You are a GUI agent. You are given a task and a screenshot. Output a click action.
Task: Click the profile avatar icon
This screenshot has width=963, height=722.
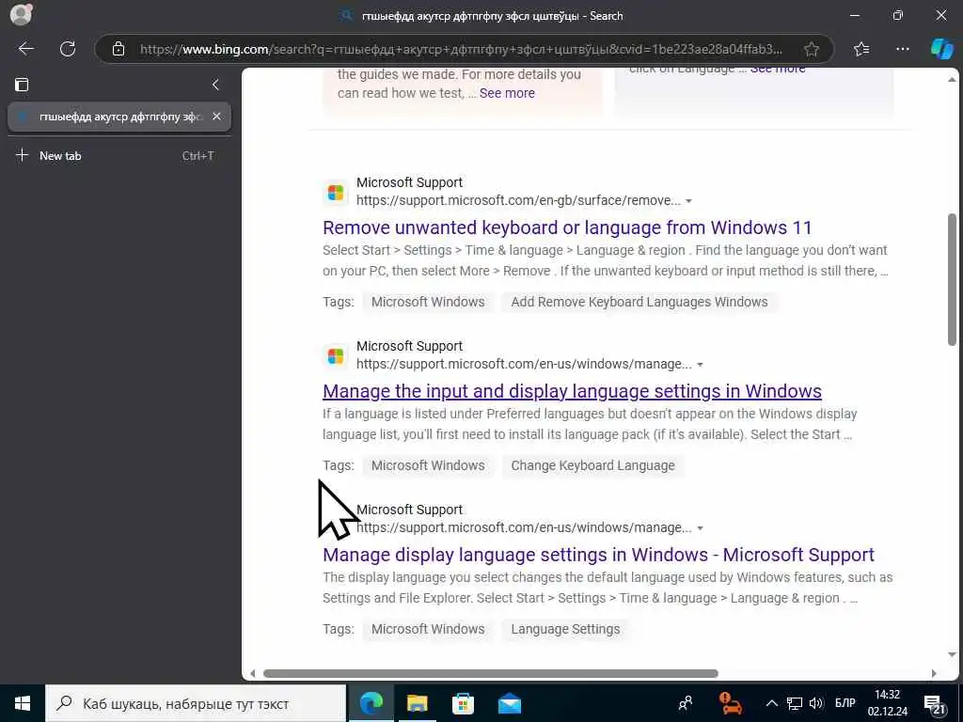pyautogui.click(x=21, y=15)
